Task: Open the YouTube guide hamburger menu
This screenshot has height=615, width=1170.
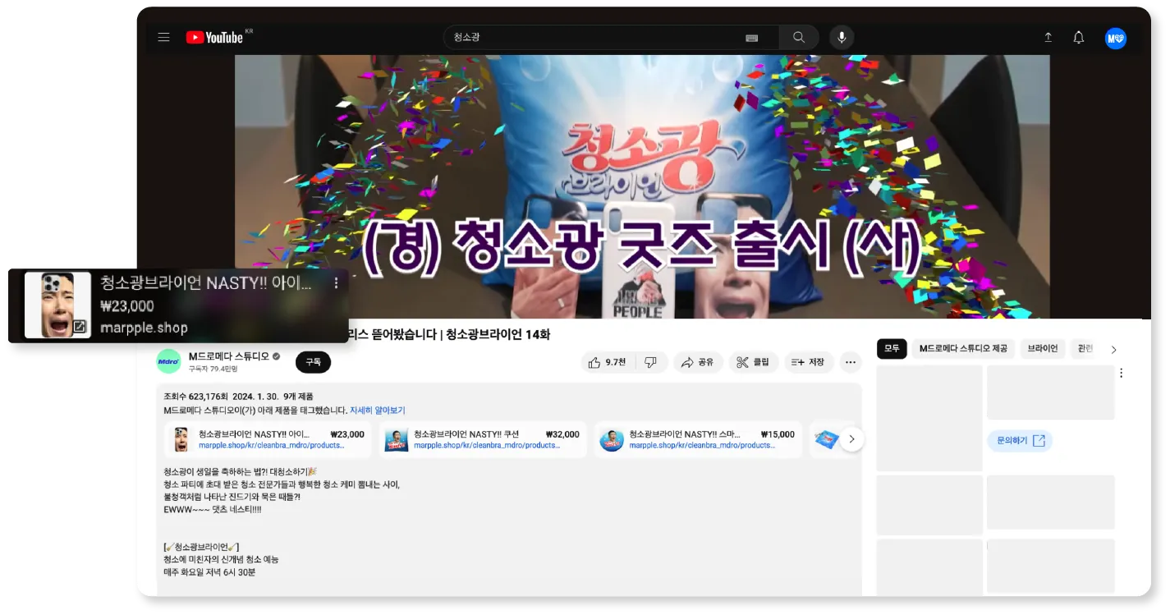Action: (x=164, y=38)
